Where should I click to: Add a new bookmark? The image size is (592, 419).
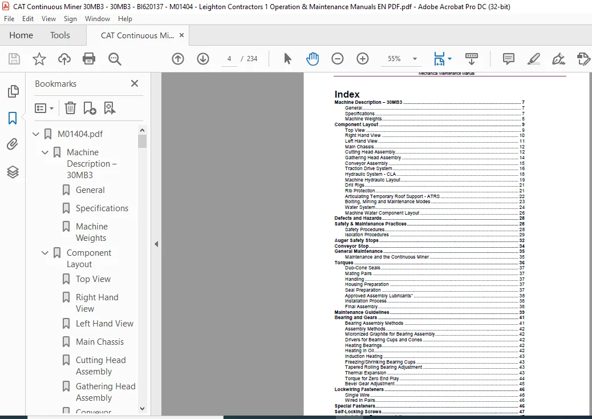coord(90,108)
